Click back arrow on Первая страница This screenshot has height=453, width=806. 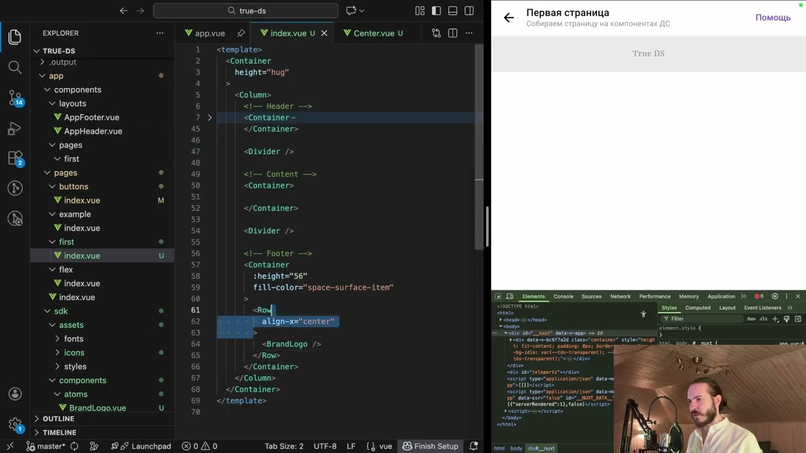click(509, 18)
